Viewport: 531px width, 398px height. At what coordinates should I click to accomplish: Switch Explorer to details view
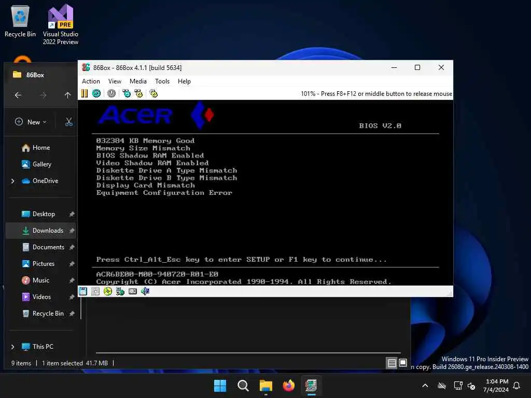[392, 363]
